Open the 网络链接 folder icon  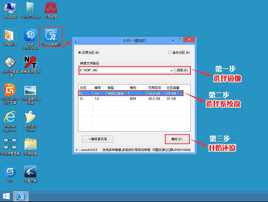coord(30,147)
